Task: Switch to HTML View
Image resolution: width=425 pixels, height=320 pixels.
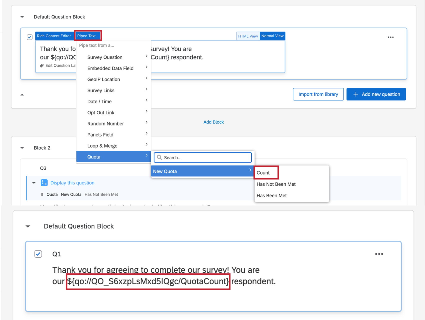Action: tap(248, 36)
